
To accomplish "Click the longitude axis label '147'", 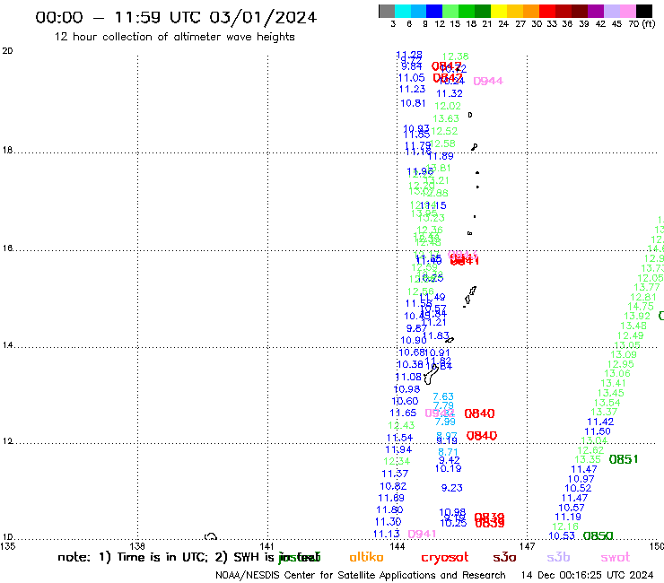I will pyautogui.click(x=527, y=546).
